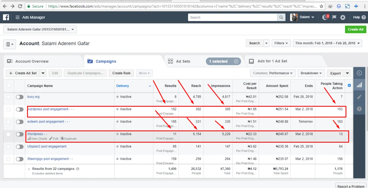The image size is (368, 188).
Task: Open the Steemgigs post engagement campaign link
Action: tap(50, 159)
